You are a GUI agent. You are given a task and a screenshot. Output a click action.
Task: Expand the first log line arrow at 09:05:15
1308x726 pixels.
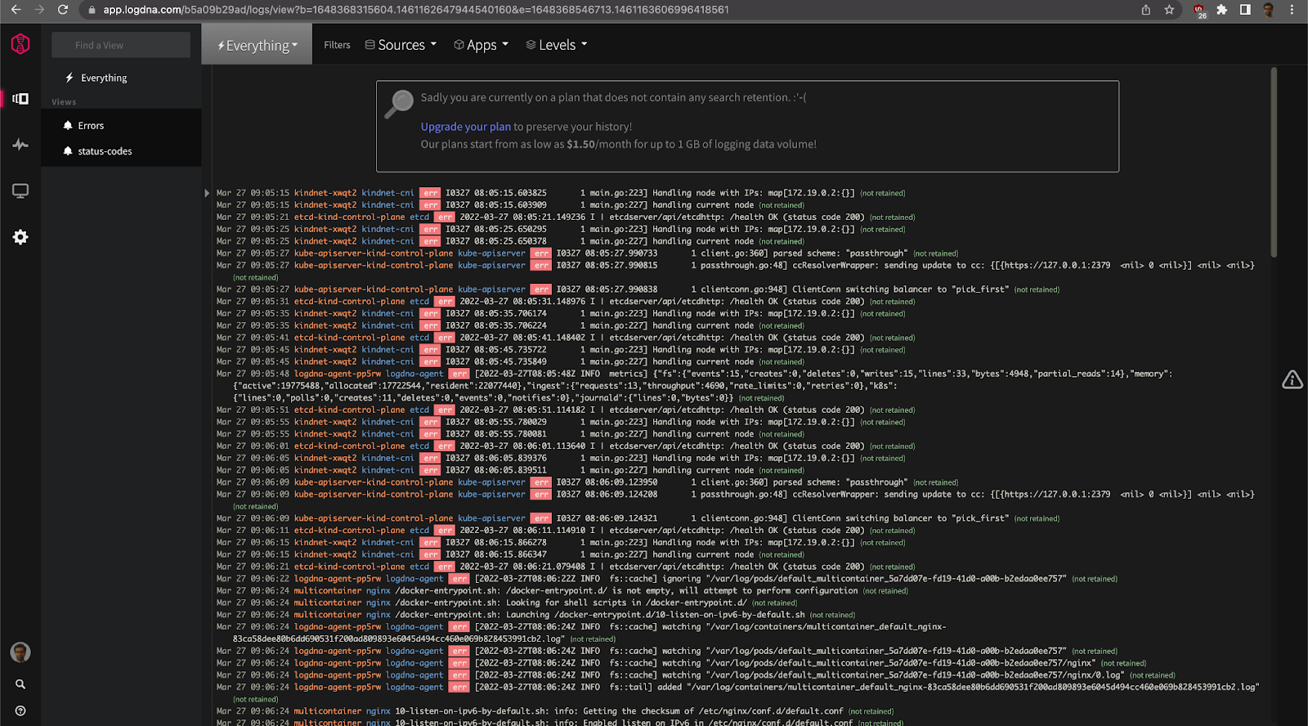tap(207, 194)
